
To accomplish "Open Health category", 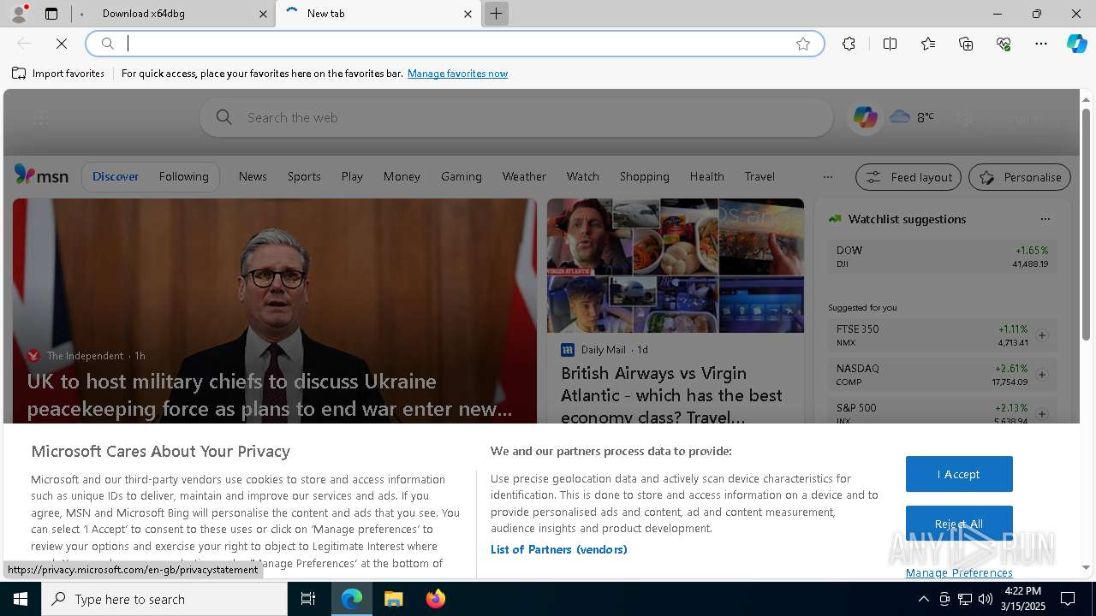I will tap(706, 176).
